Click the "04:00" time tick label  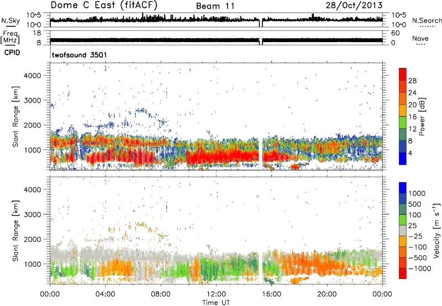[x=105, y=294]
